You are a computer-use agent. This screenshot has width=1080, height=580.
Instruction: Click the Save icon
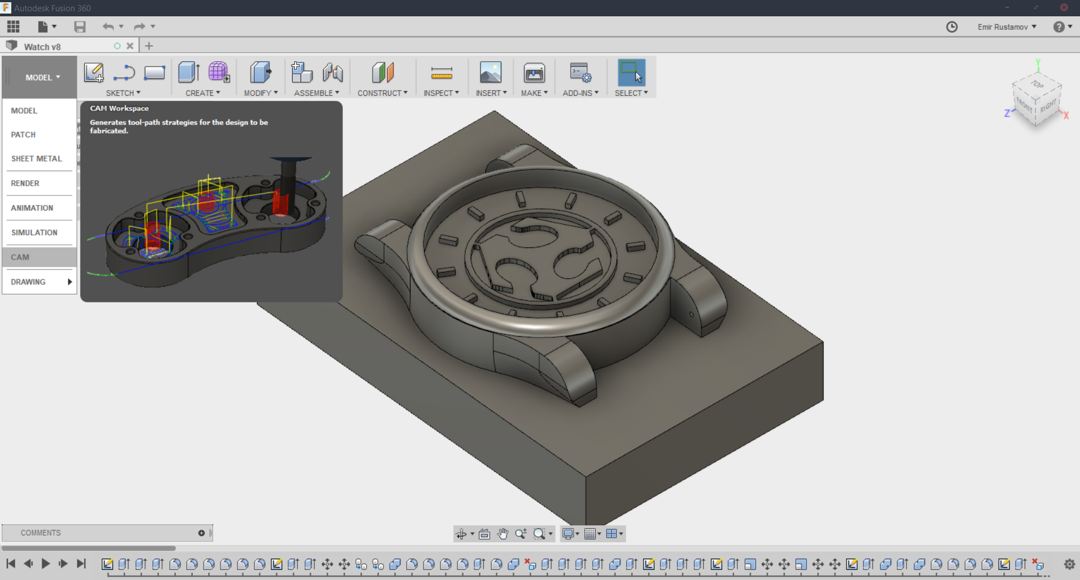pyautogui.click(x=80, y=26)
